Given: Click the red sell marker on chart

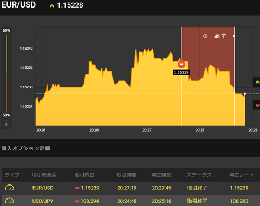Looking at the screenshot, I should pos(181,64).
